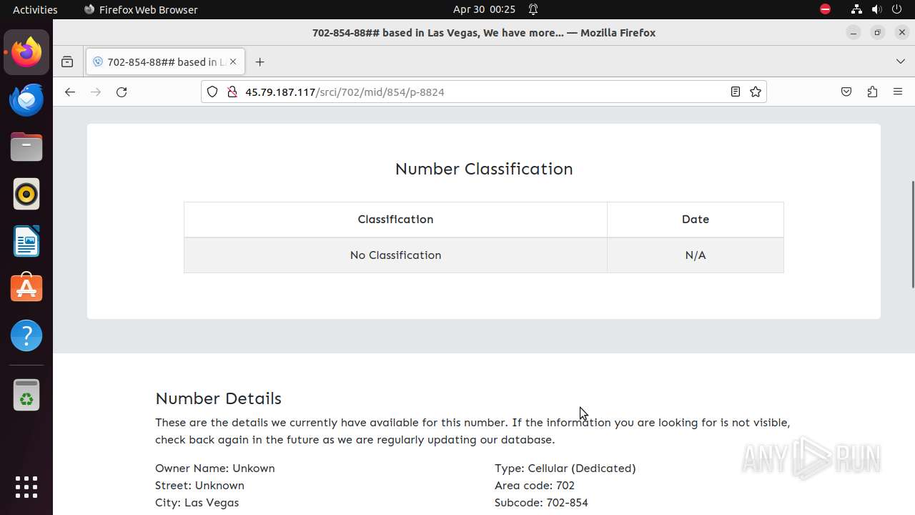
Task: Open the power menu icon
Action: click(x=896, y=9)
